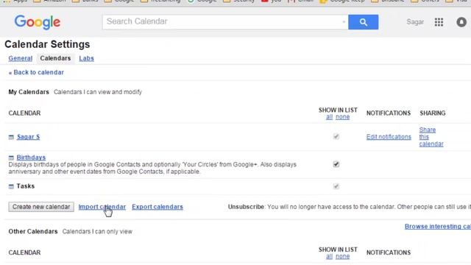Click 'none' under Other Calendars Show in list
Screen dimensions: 471x265
[342, 256]
